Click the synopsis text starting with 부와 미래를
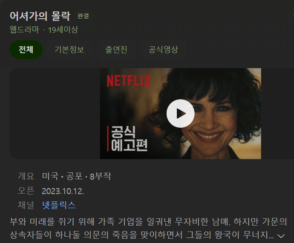The height and width of the screenshot is (243, 294). (x=148, y=228)
